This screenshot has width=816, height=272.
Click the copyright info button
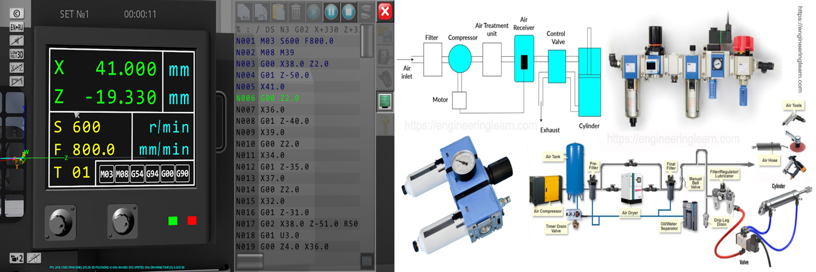17,14
